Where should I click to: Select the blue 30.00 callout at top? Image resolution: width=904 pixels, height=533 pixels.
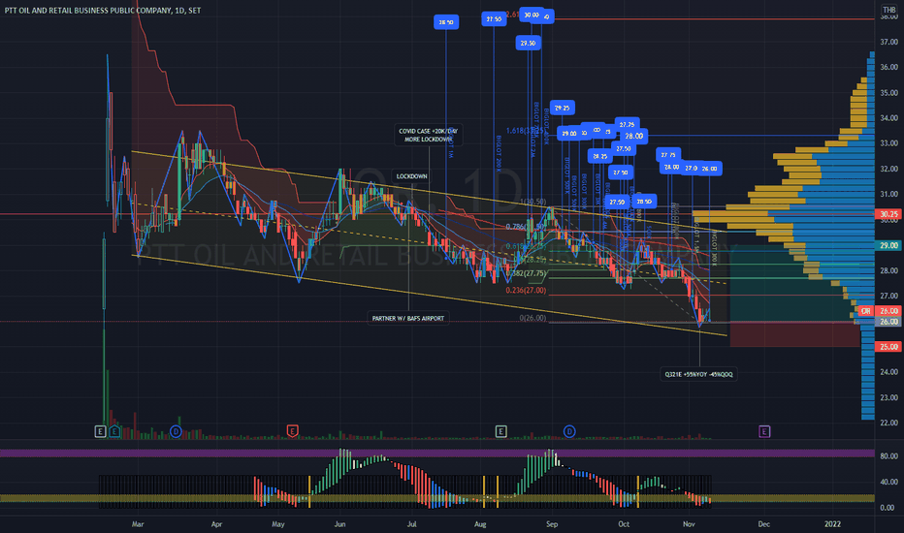pos(532,15)
